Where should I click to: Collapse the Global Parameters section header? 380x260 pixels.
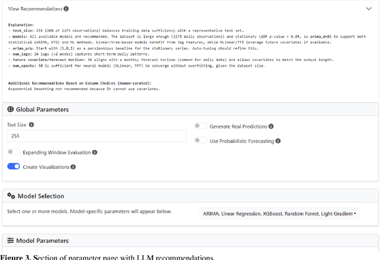point(190,110)
